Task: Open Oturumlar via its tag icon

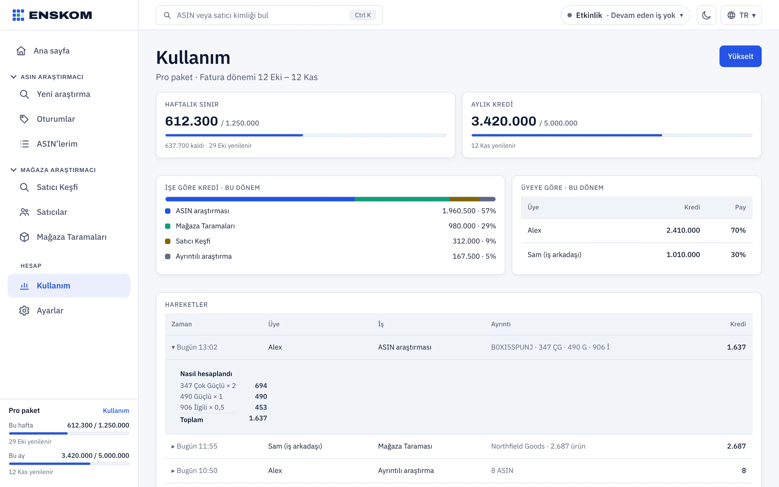Action: (24, 119)
